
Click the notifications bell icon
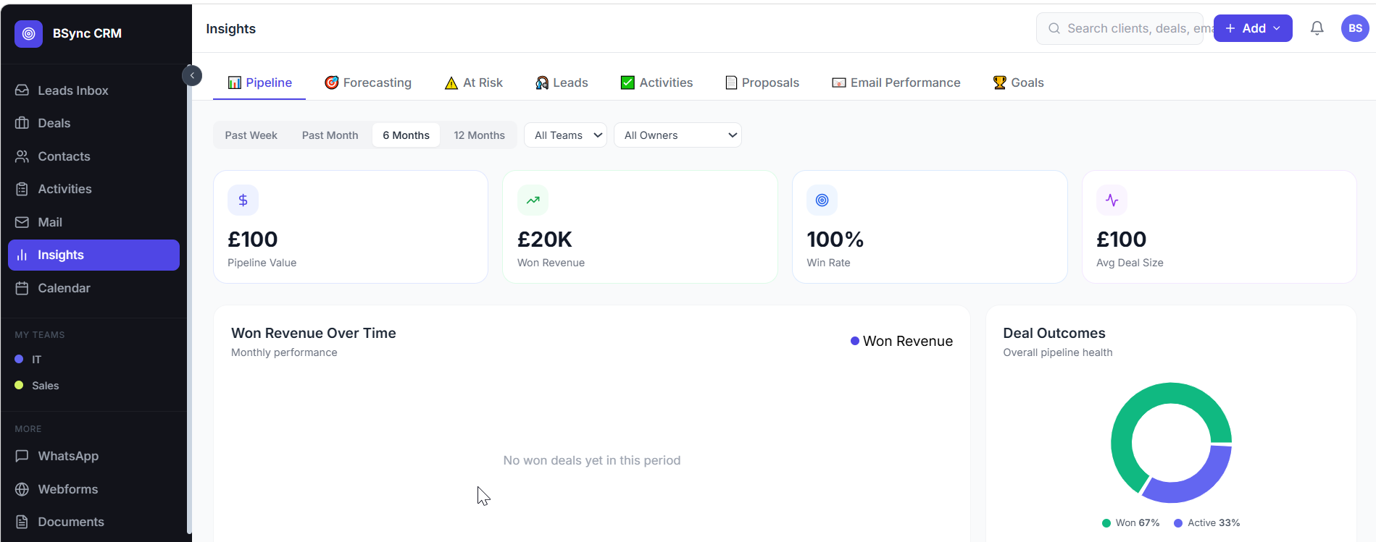tap(1317, 28)
